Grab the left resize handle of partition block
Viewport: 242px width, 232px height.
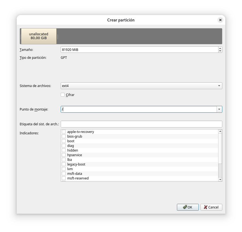click(21, 36)
